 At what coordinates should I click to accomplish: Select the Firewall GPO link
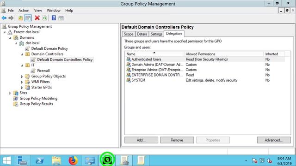[x=43, y=71]
